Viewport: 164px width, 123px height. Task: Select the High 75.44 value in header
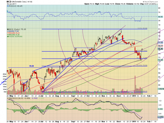coord(99,4)
